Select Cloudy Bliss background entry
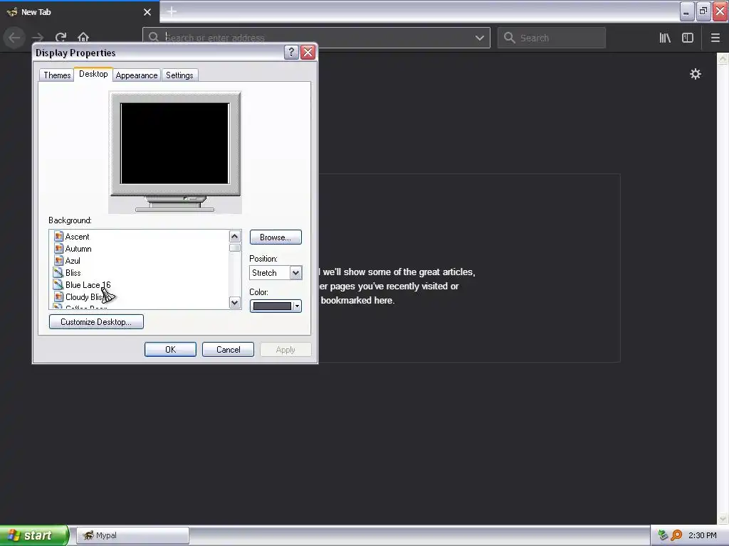The width and height of the screenshot is (729, 546). tap(85, 296)
